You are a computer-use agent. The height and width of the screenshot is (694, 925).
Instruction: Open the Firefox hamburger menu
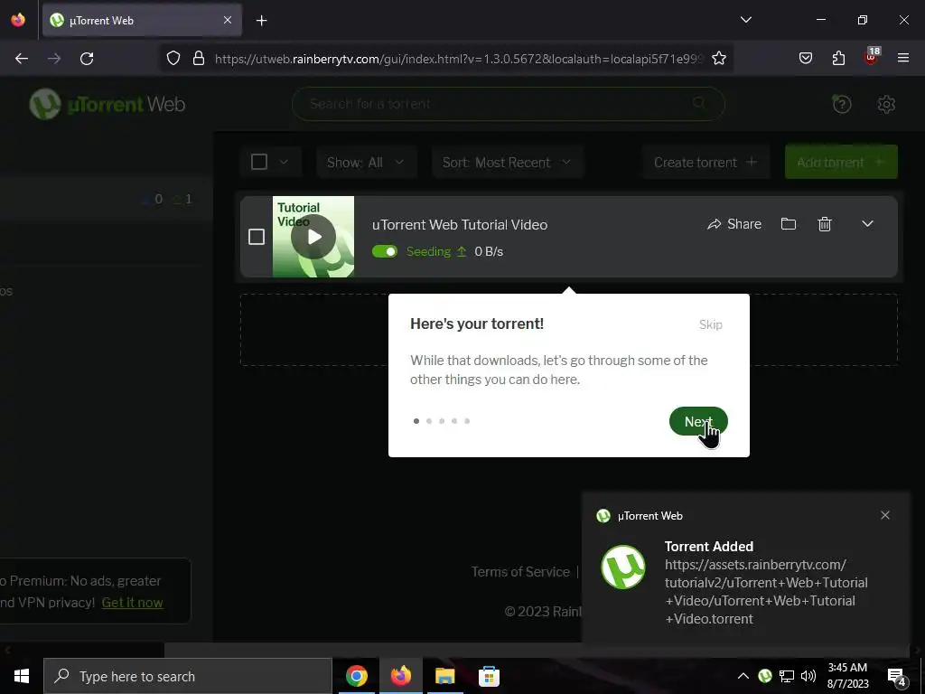(x=903, y=58)
